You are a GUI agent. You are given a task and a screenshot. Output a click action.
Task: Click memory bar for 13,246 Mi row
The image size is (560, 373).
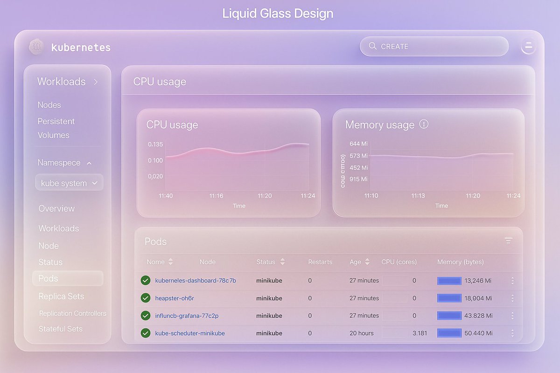(x=449, y=281)
